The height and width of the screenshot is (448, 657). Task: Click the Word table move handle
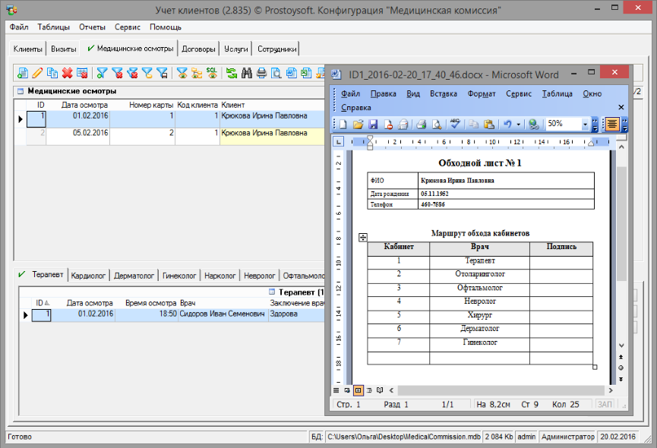pyautogui.click(x=362, y=238)
